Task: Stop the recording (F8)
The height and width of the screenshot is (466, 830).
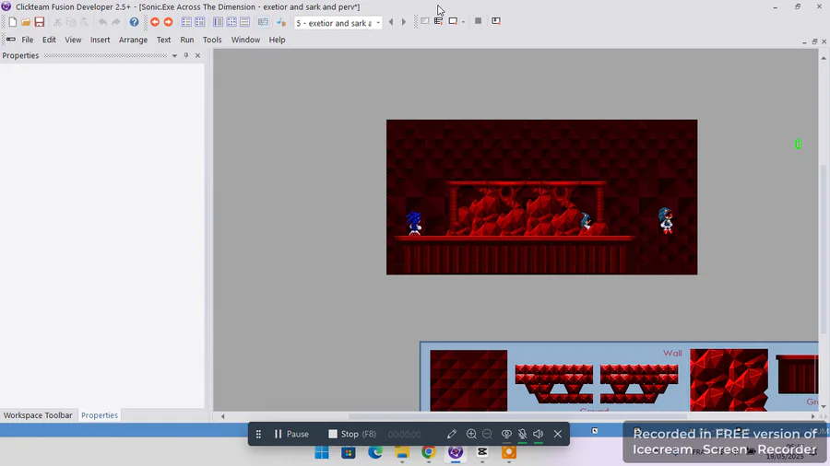Action: (x=352, y=434)
